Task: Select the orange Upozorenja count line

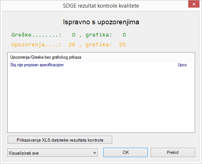Action: click(x=68, y=45)
